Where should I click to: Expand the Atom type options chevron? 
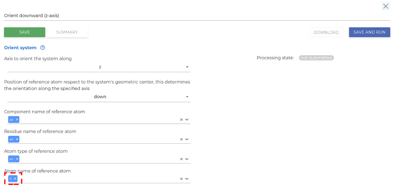pos(187,159)
